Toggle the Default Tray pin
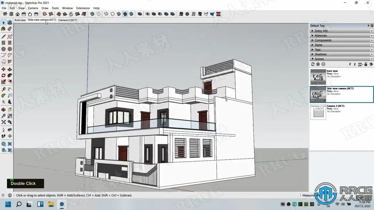374x210 pixels. pyautogui.click(x=368, y=26)
